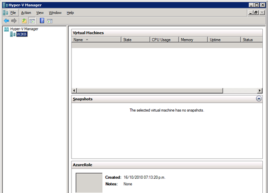The width and height of the screenshot is (268, 193).
Task: Click the W2K8 server icon in tree
Action: [13, 35]
